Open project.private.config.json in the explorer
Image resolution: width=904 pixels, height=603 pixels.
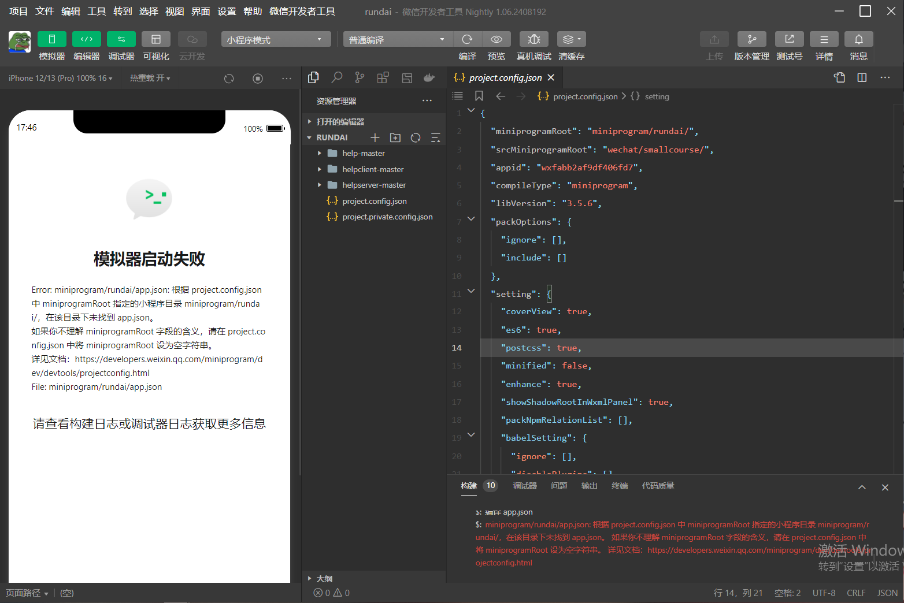pos(387,217)
